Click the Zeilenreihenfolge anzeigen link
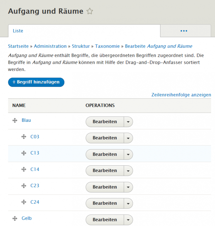215x226 pixels. (181, 95)
